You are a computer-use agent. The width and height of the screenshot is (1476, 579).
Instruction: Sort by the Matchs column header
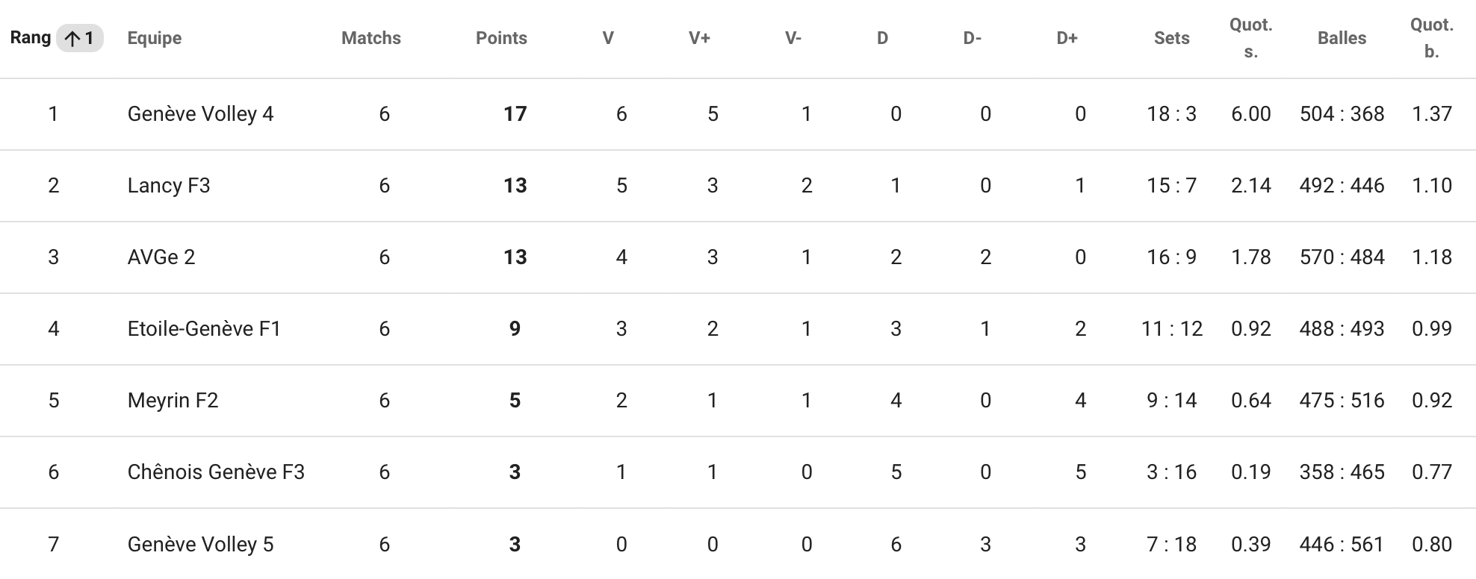tap(371, 38)
